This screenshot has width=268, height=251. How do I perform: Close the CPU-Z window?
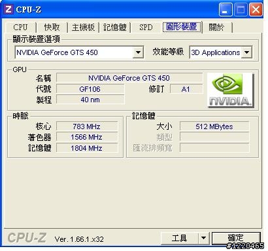(256, 9)
